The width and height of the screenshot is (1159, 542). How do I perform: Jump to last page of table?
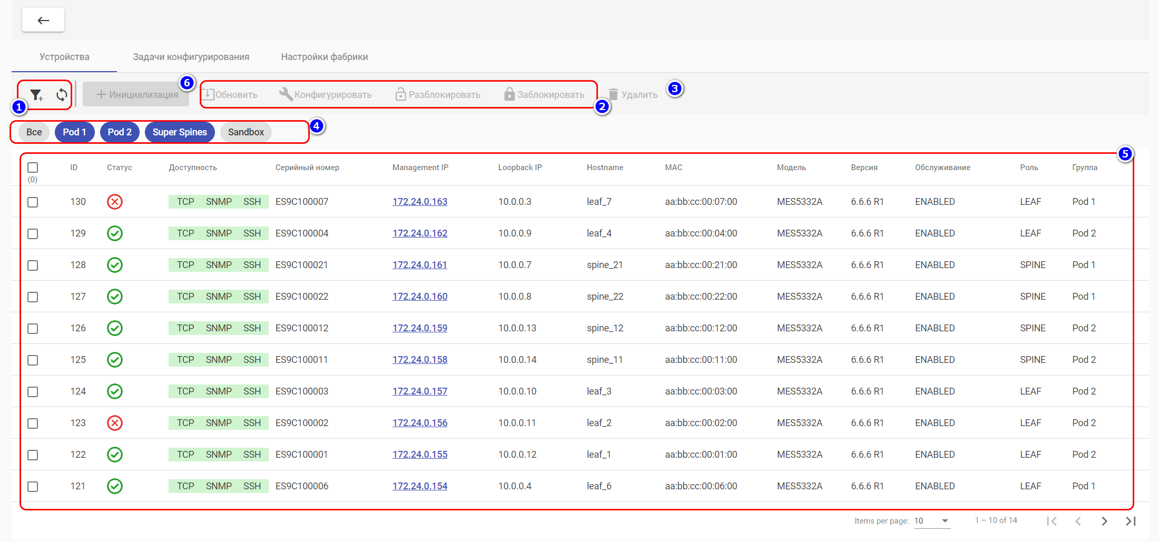click(x=1131, y=521)
